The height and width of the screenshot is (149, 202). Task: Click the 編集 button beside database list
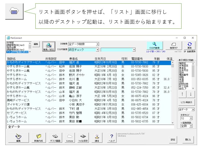click(x=36, y=44)
